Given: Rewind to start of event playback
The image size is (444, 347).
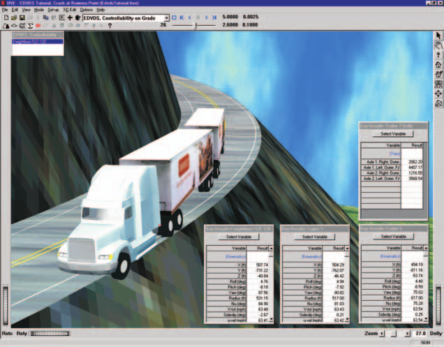Looking at the screenshot, I should point(182,17).
